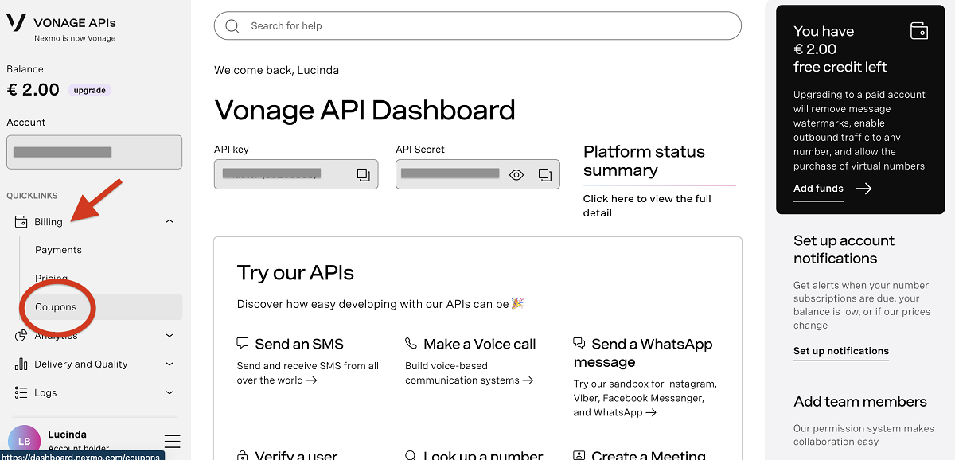Click the Welcome back, Lucinda text

click(x=276, y=70)
